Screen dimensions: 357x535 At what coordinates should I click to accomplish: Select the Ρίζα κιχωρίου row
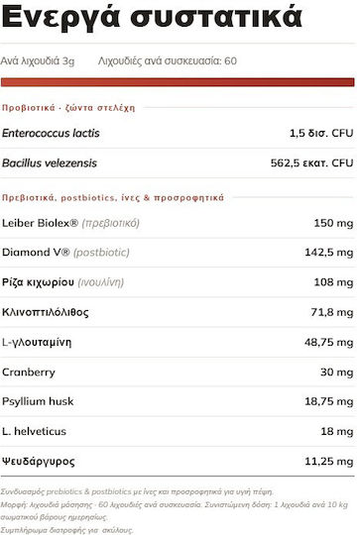tap(178, 282)
